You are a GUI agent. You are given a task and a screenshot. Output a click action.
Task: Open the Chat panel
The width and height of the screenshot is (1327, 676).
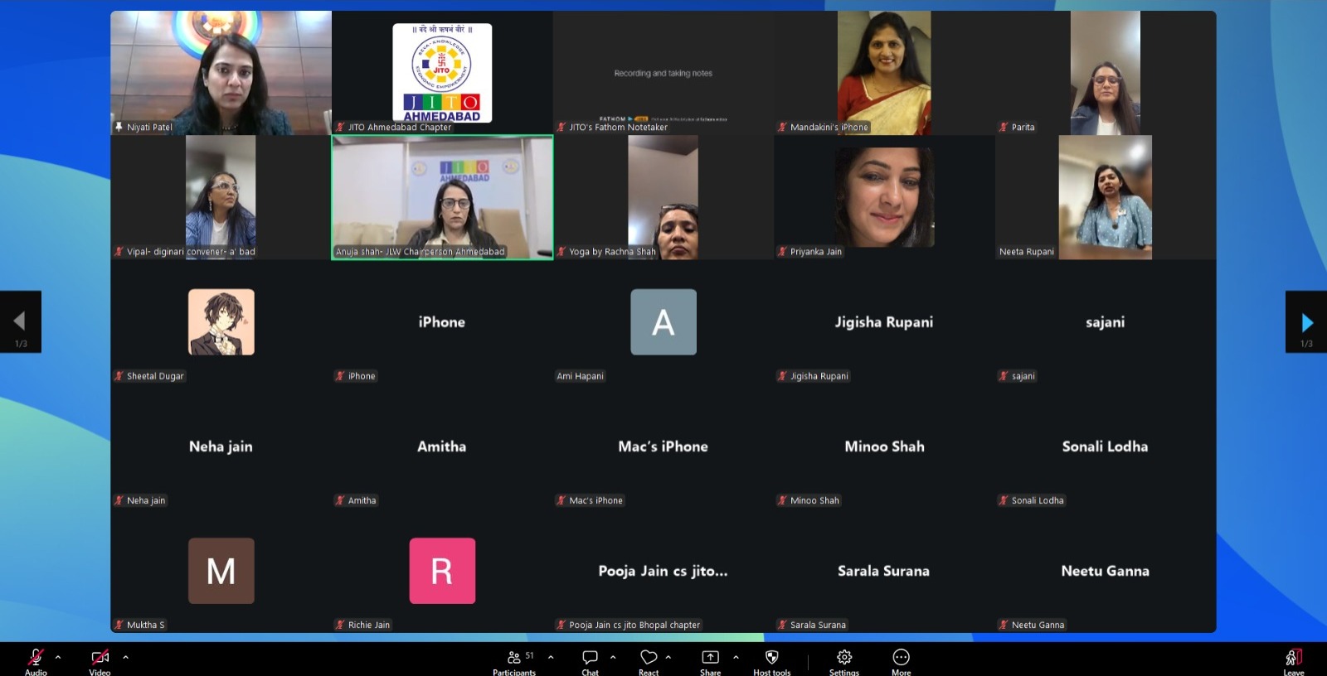click(x=590, y=658)
